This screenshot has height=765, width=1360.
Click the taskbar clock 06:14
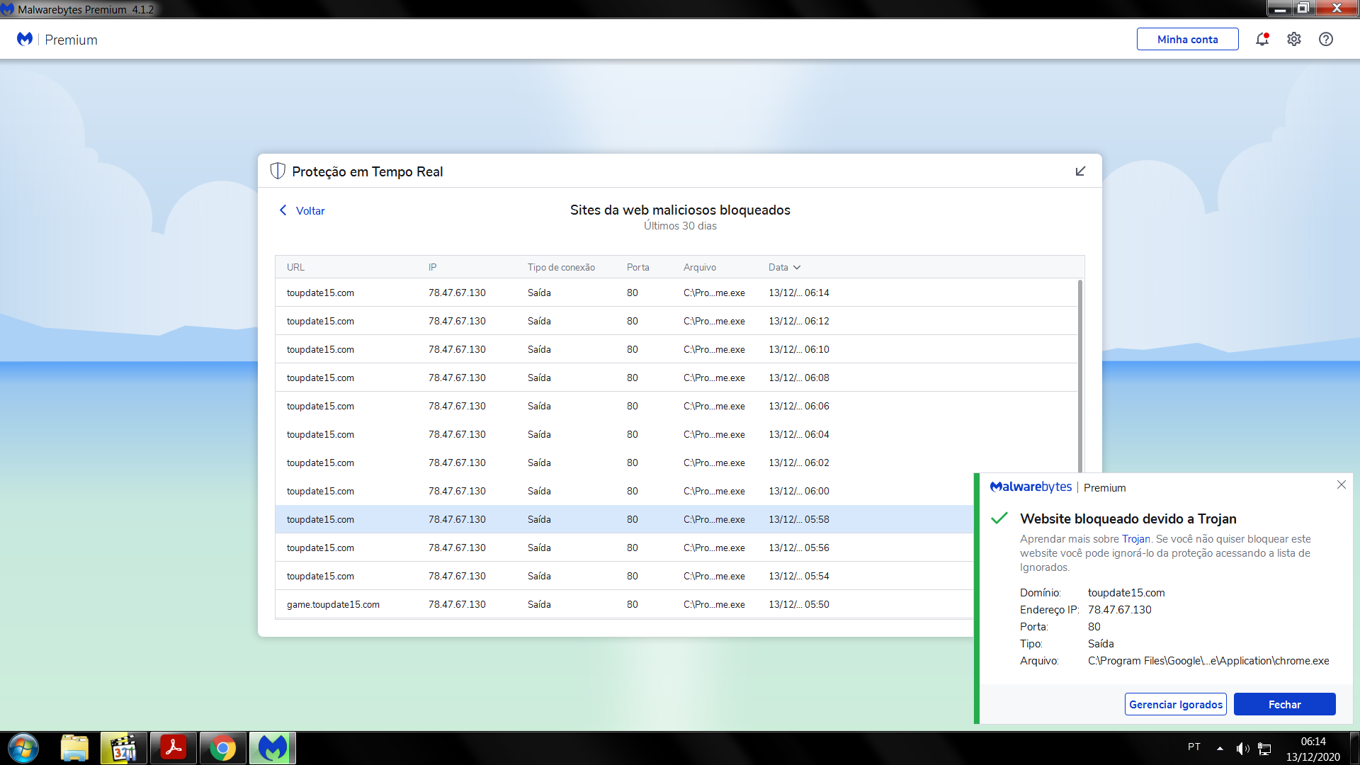pos(1313,741)
